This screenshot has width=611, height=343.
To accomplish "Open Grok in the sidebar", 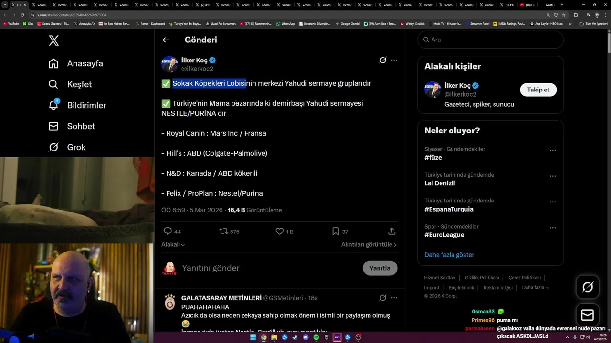I will tap(67, 147).
